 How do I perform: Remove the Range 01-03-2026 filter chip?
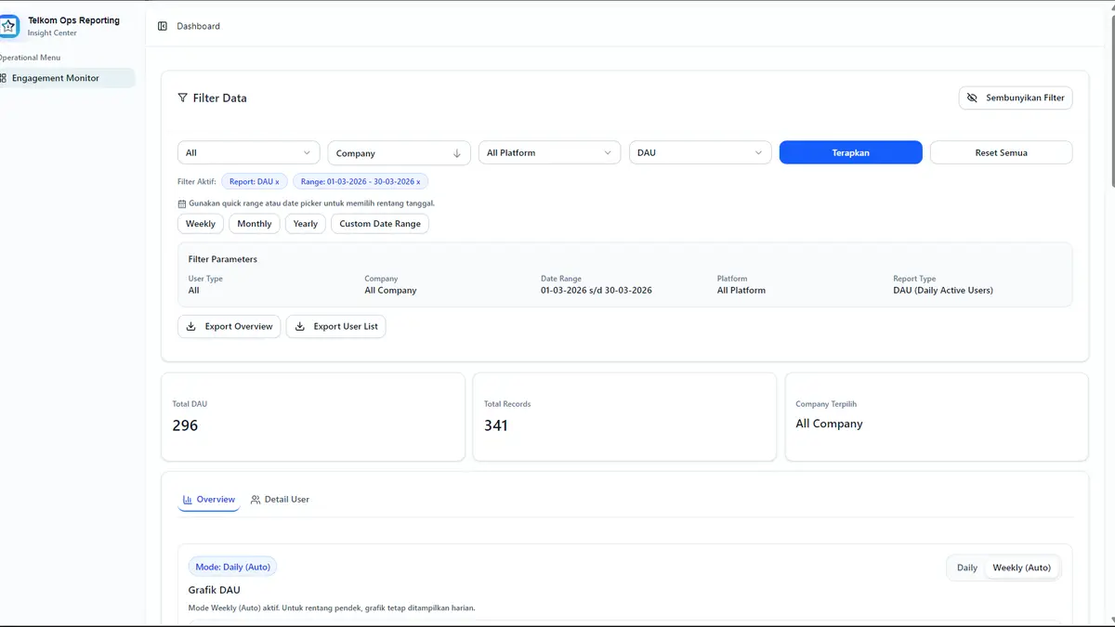(x=361, y=182)
